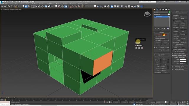Activate the Select and Move tool
This screenshot has width=189, height=106.
pos(39,6)
